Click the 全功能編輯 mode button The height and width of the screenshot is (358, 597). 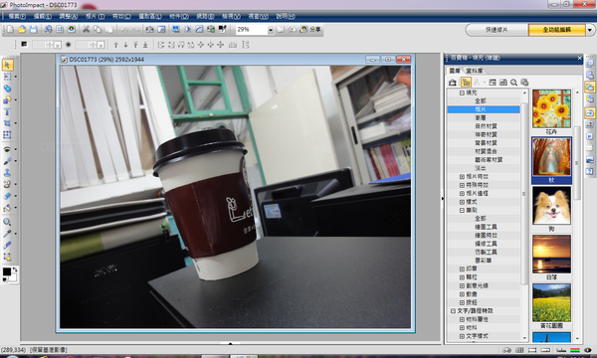point(556,30)
